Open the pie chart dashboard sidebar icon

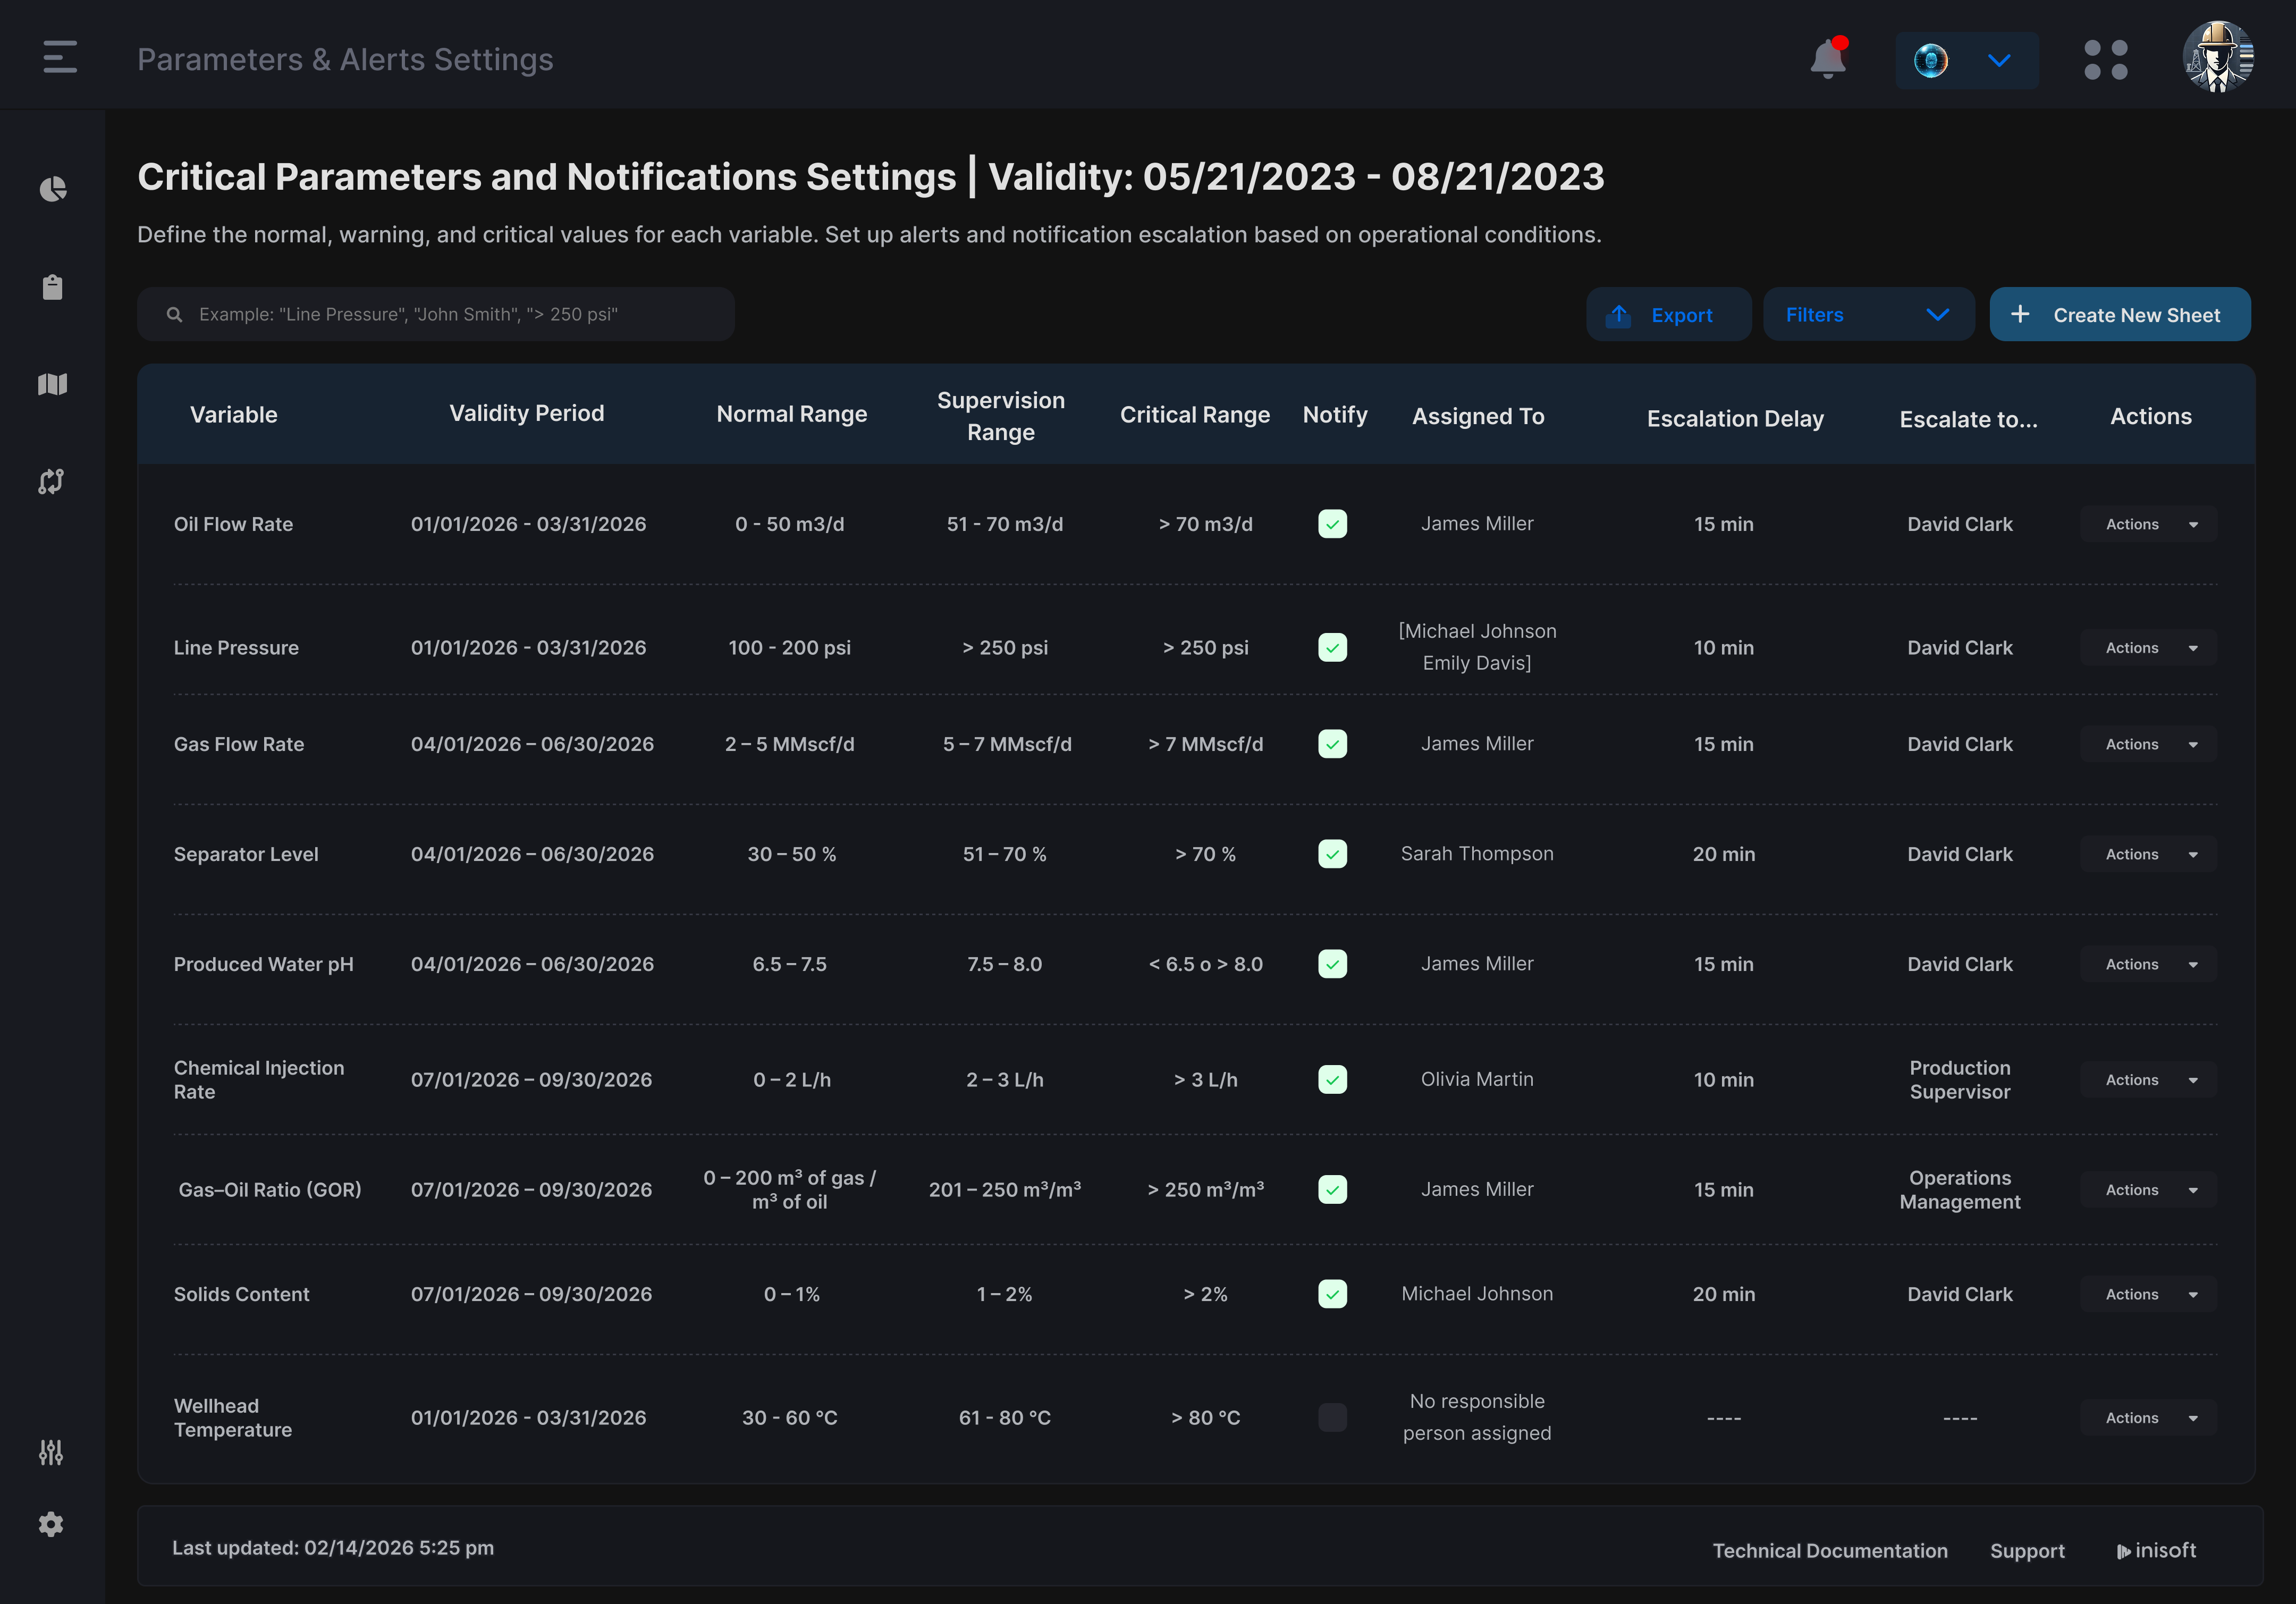point(52,189)
